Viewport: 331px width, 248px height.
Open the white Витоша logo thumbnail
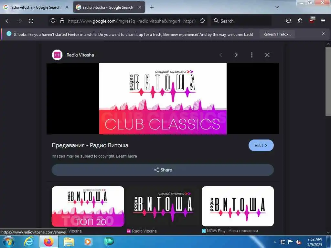coord(238,206)
